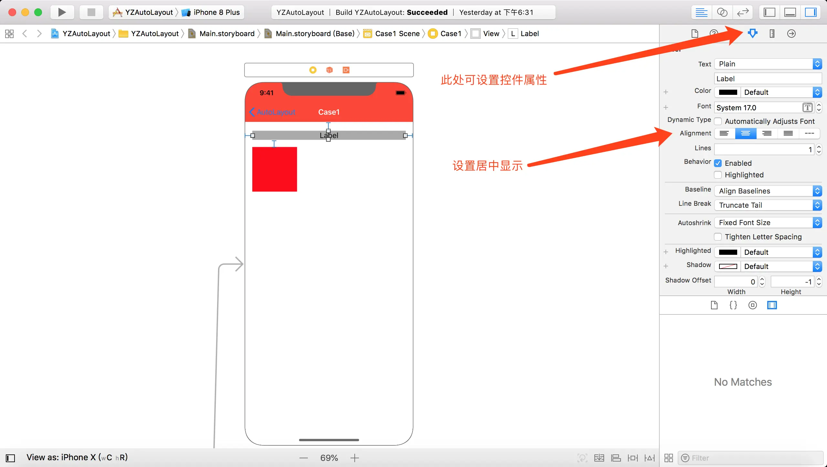Toggle the debug area panel
Viewport: 827px width, 467px height.
pyautogui.click(x=790, y=12)
